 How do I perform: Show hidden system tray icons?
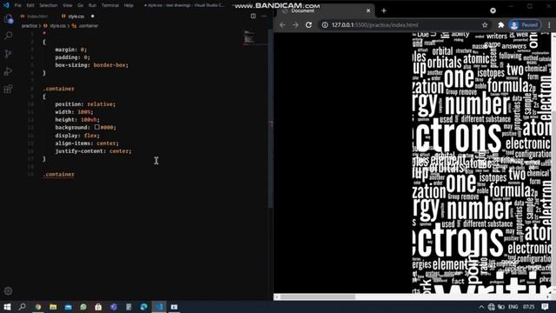click(x=481, y=307)
